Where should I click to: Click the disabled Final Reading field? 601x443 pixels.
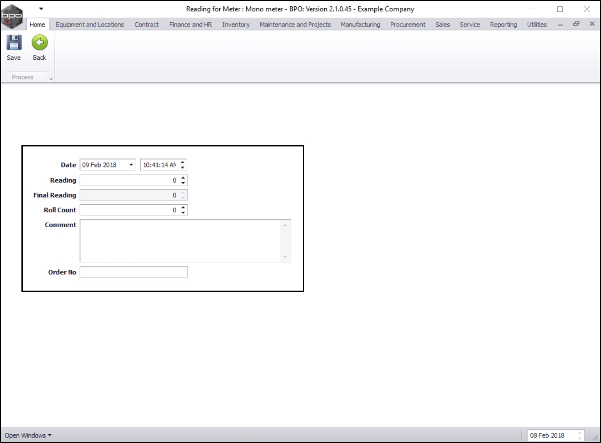tap(134, 195)
